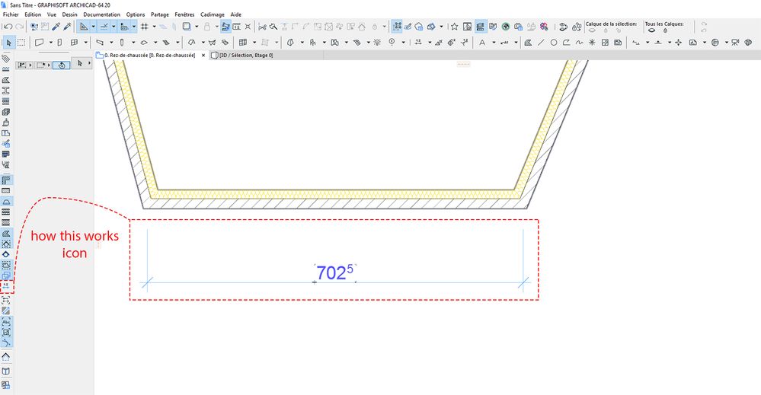Open the Fichier menu
761x395 pixels.
pyautogui.click(x=11, y=14)
